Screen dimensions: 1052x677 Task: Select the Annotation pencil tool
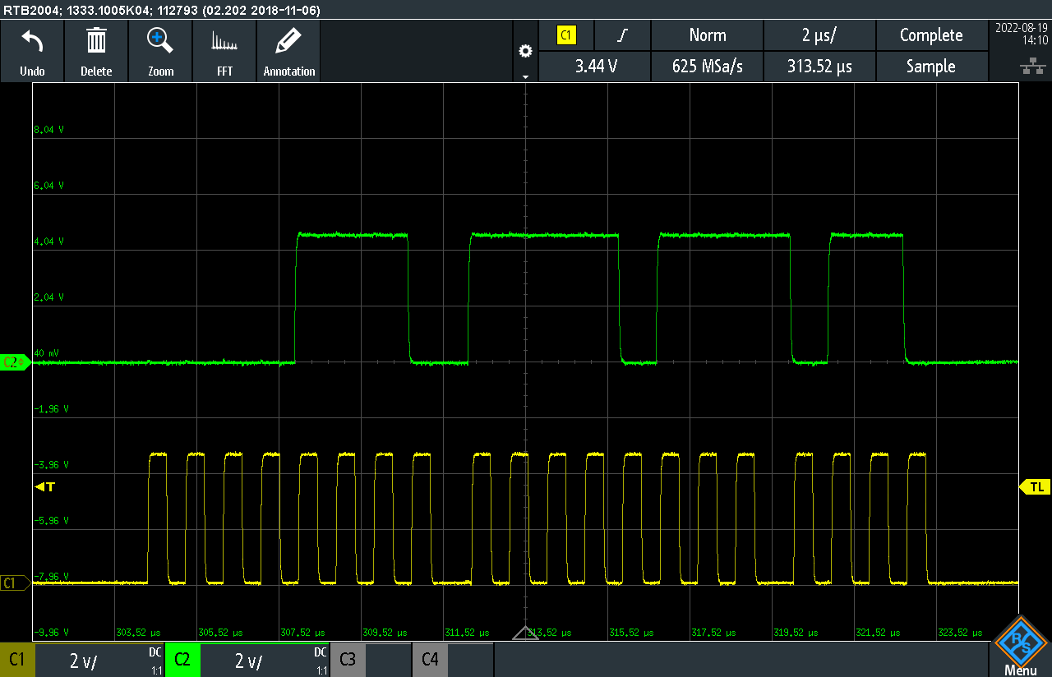pos(289,41)
